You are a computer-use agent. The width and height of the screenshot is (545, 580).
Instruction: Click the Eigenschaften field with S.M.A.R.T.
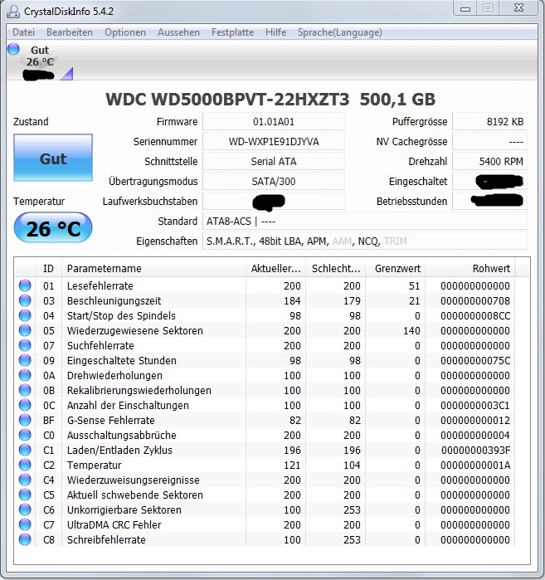point(365,241)
